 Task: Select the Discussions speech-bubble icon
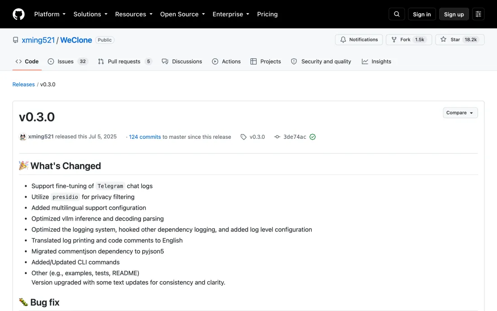pyautogui.click(x=165, y=61)
